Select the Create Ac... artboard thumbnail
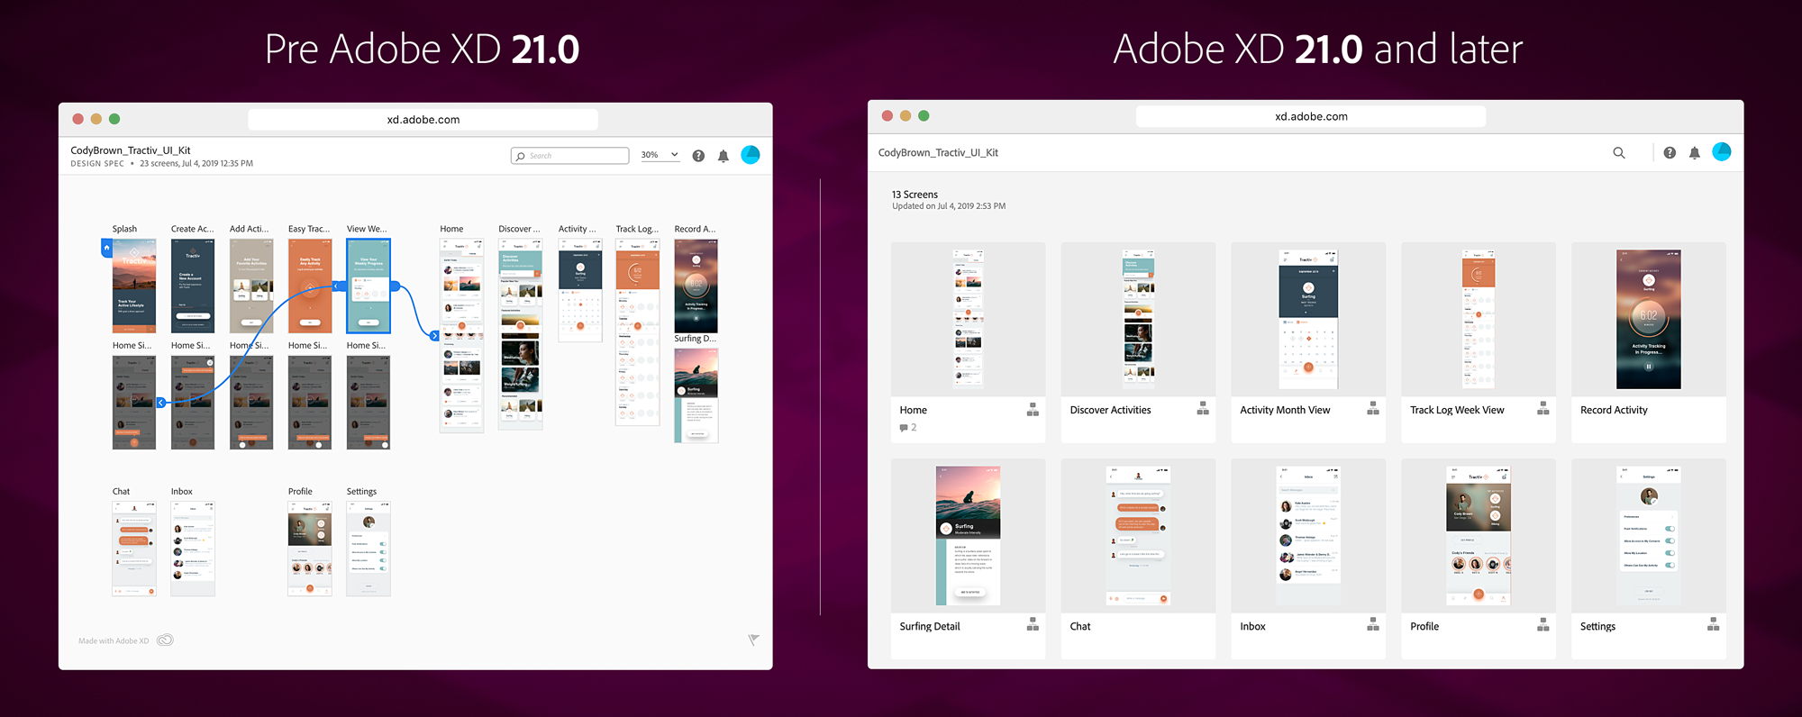 [x=193, y=286]
